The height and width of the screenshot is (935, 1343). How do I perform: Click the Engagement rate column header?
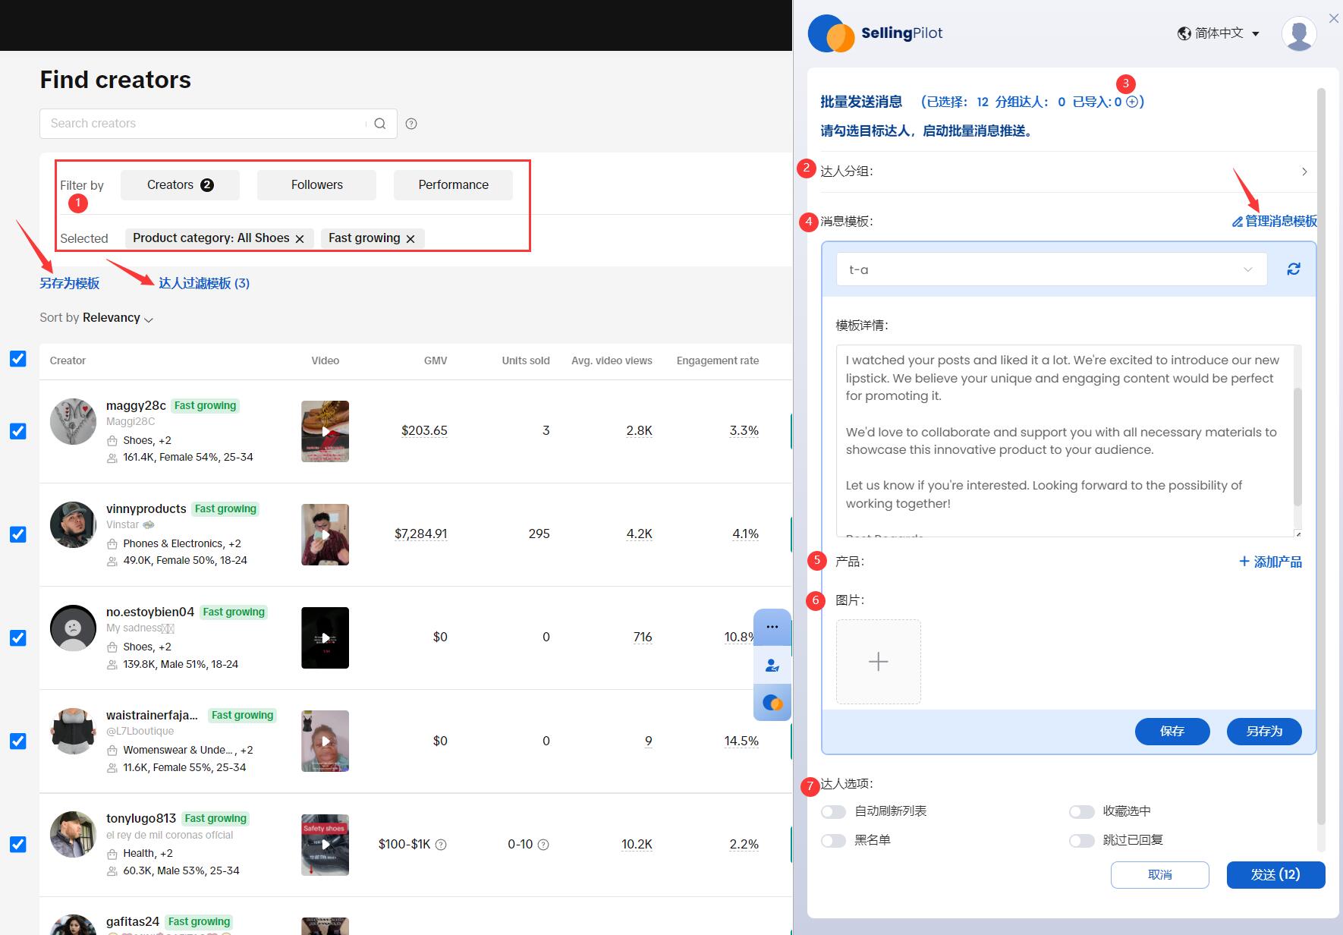pos(718,360)
